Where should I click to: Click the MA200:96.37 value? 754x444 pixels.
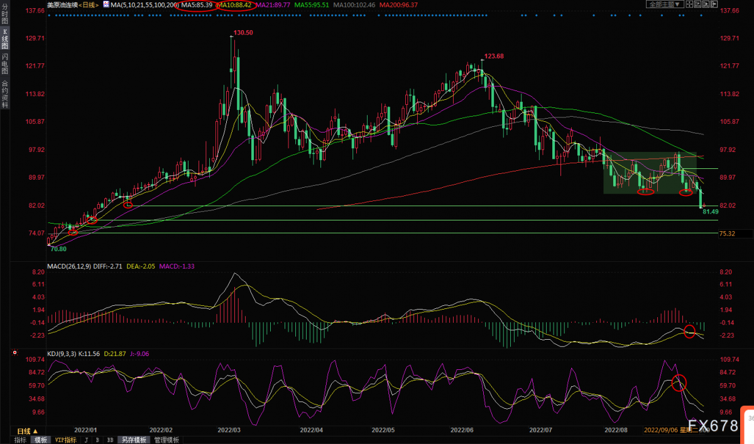tap(398, 4)
